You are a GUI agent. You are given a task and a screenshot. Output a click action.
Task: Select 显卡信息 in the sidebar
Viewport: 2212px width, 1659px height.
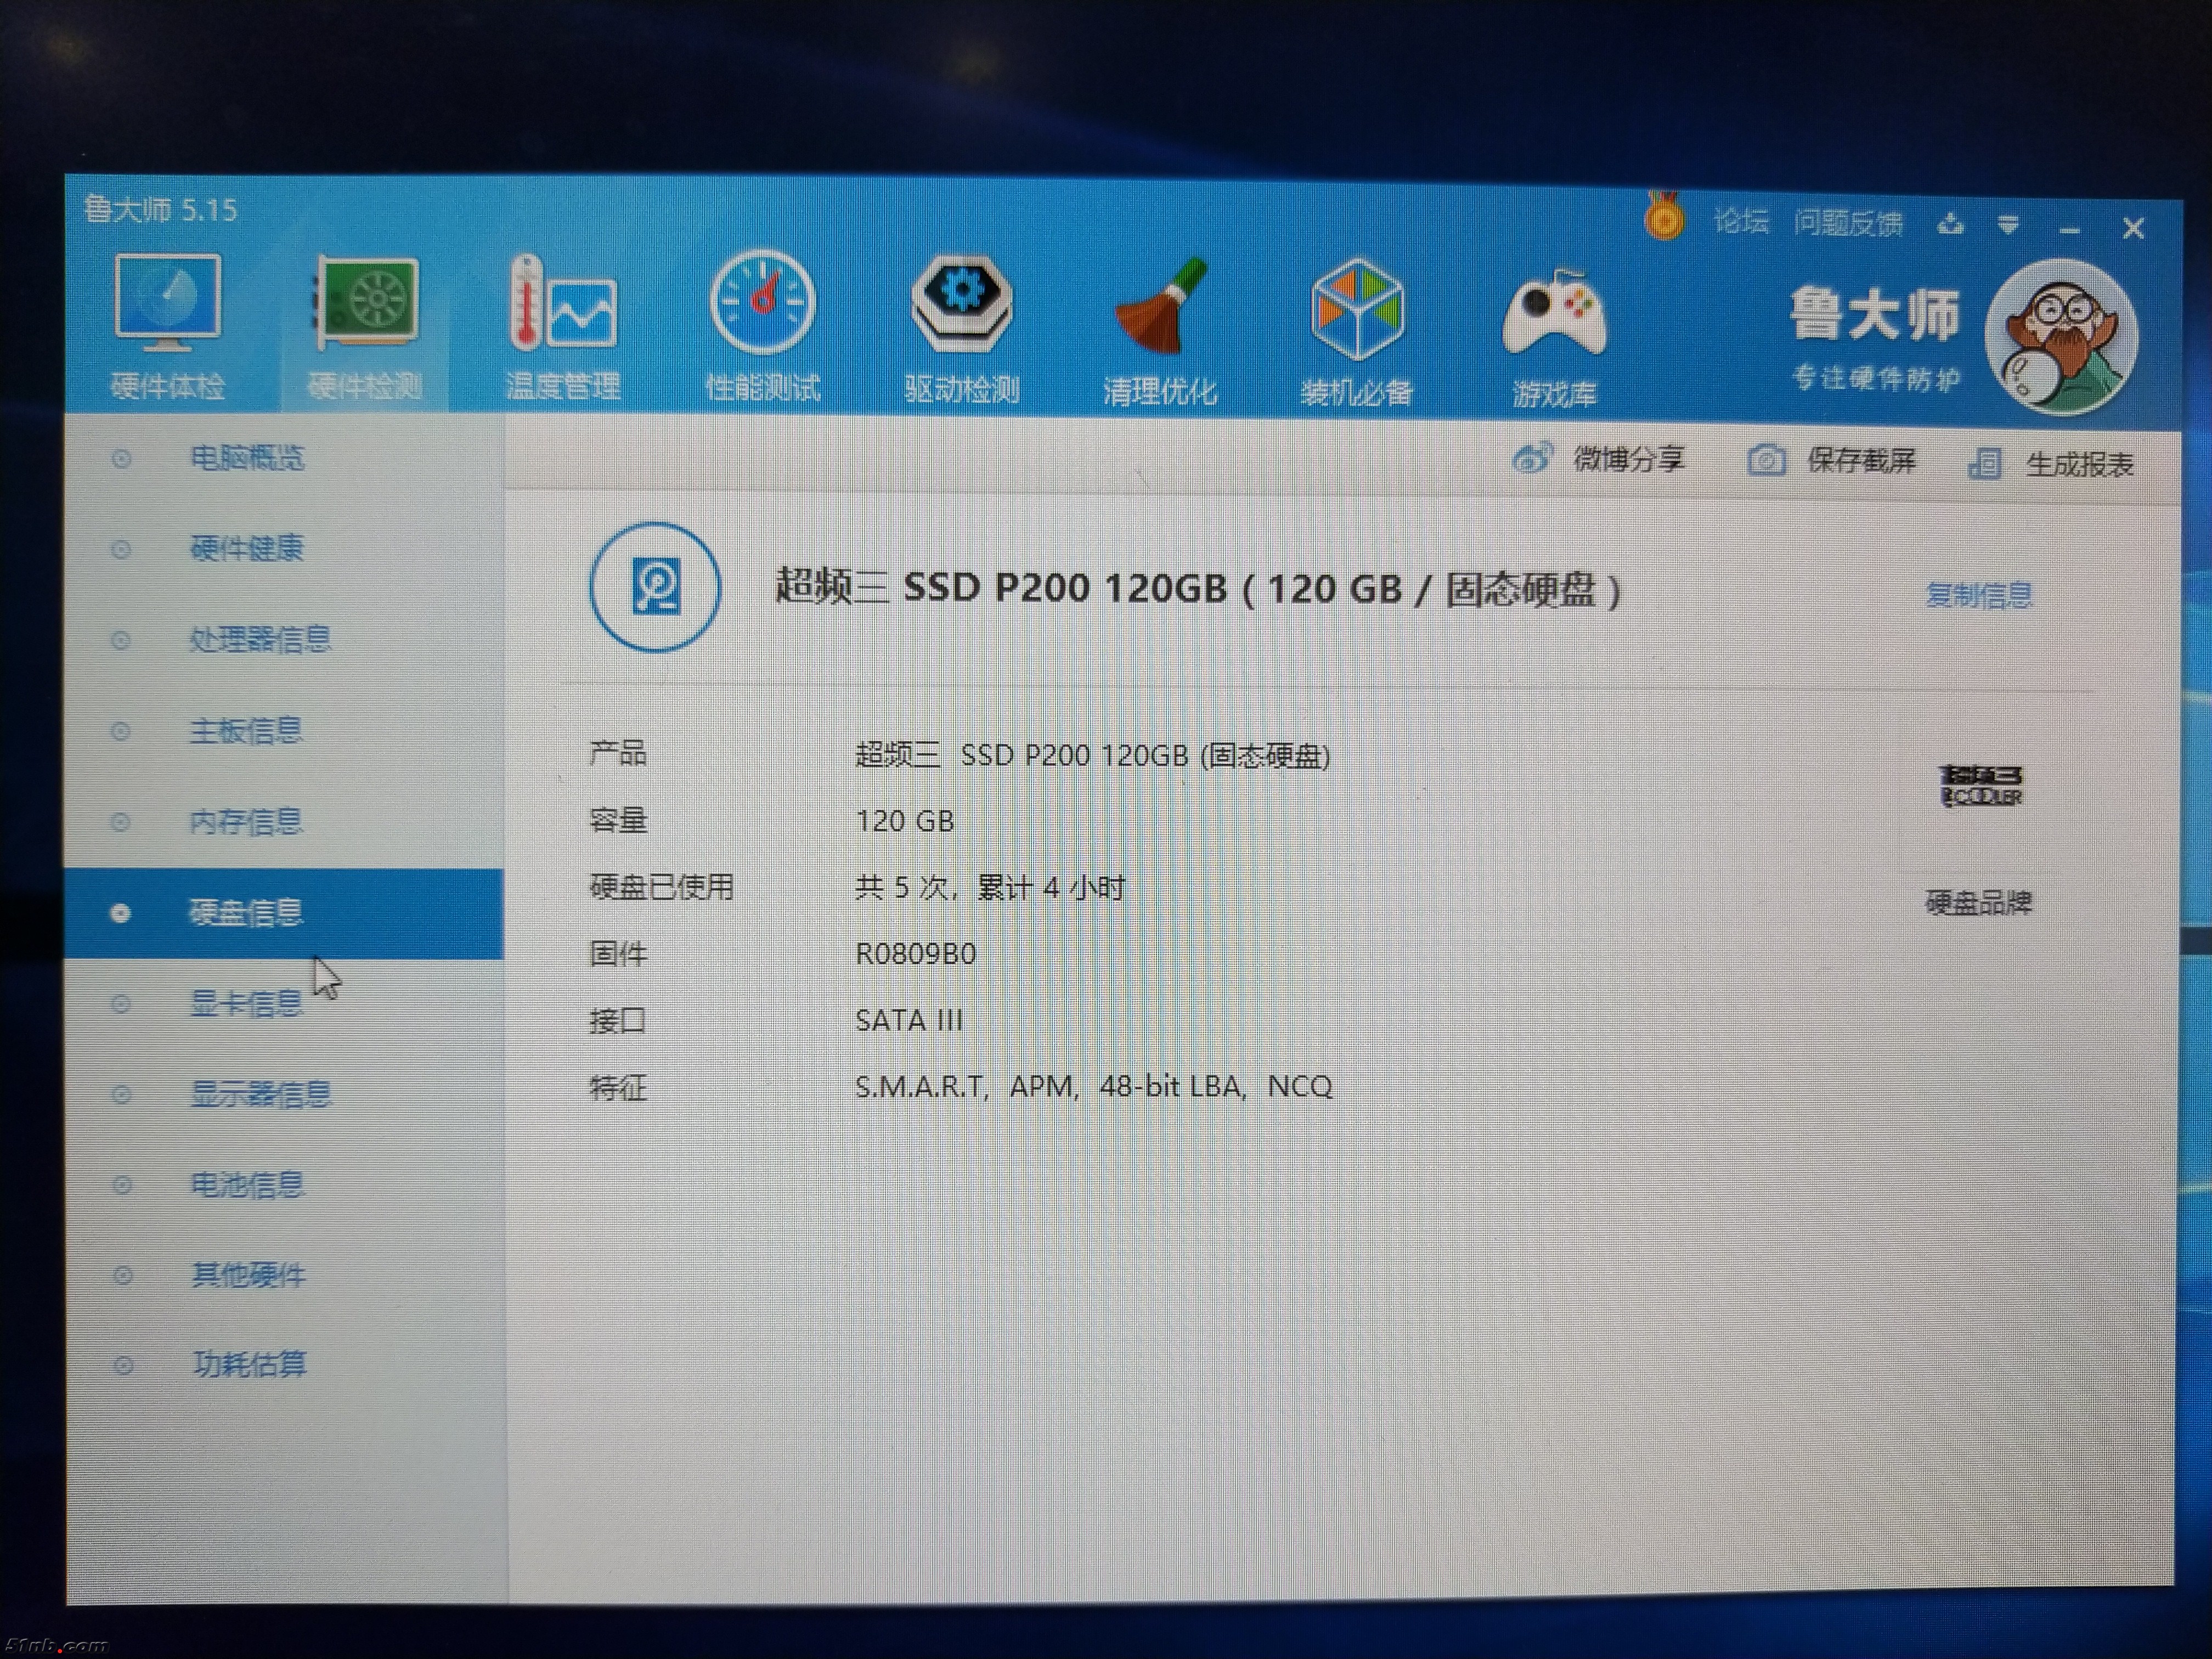(246, 1002)
